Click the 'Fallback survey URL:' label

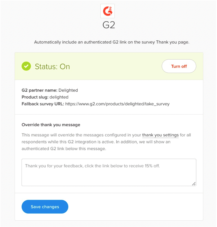tap(43, 104)
